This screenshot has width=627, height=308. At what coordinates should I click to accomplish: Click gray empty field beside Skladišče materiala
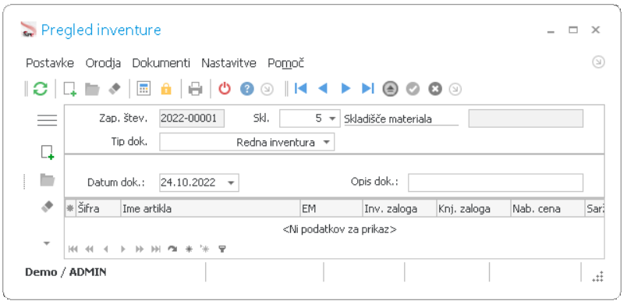tap(526, 119)
